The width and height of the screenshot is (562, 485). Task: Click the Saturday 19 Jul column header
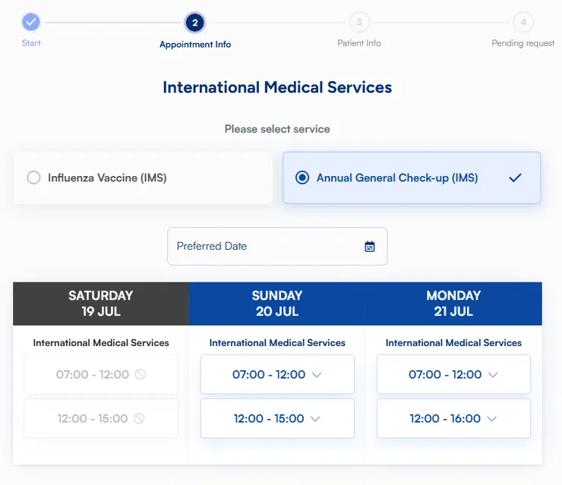tap(101, 304)
